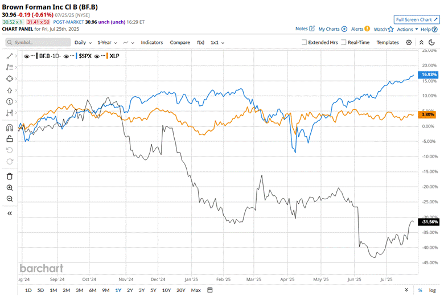Select the 10Y range
This screenshot has width=444, height=296.
coord(166,290)
